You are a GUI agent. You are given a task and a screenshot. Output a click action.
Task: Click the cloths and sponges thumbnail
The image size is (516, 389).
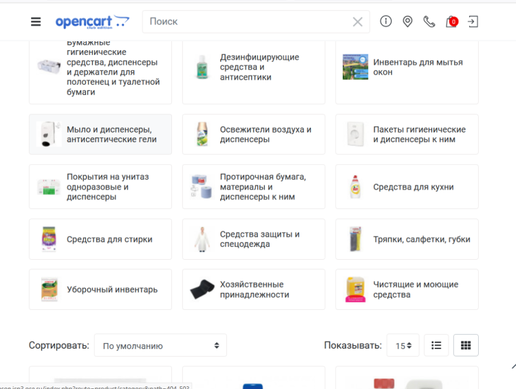click(x=356, y=239)
